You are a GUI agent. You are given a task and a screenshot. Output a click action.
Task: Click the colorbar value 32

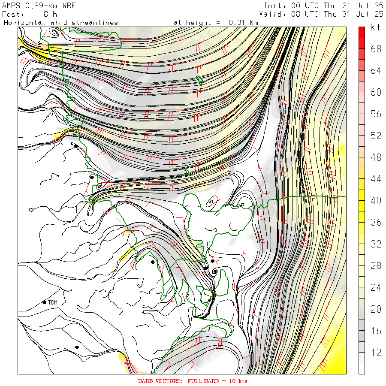(x=376, y=244)
